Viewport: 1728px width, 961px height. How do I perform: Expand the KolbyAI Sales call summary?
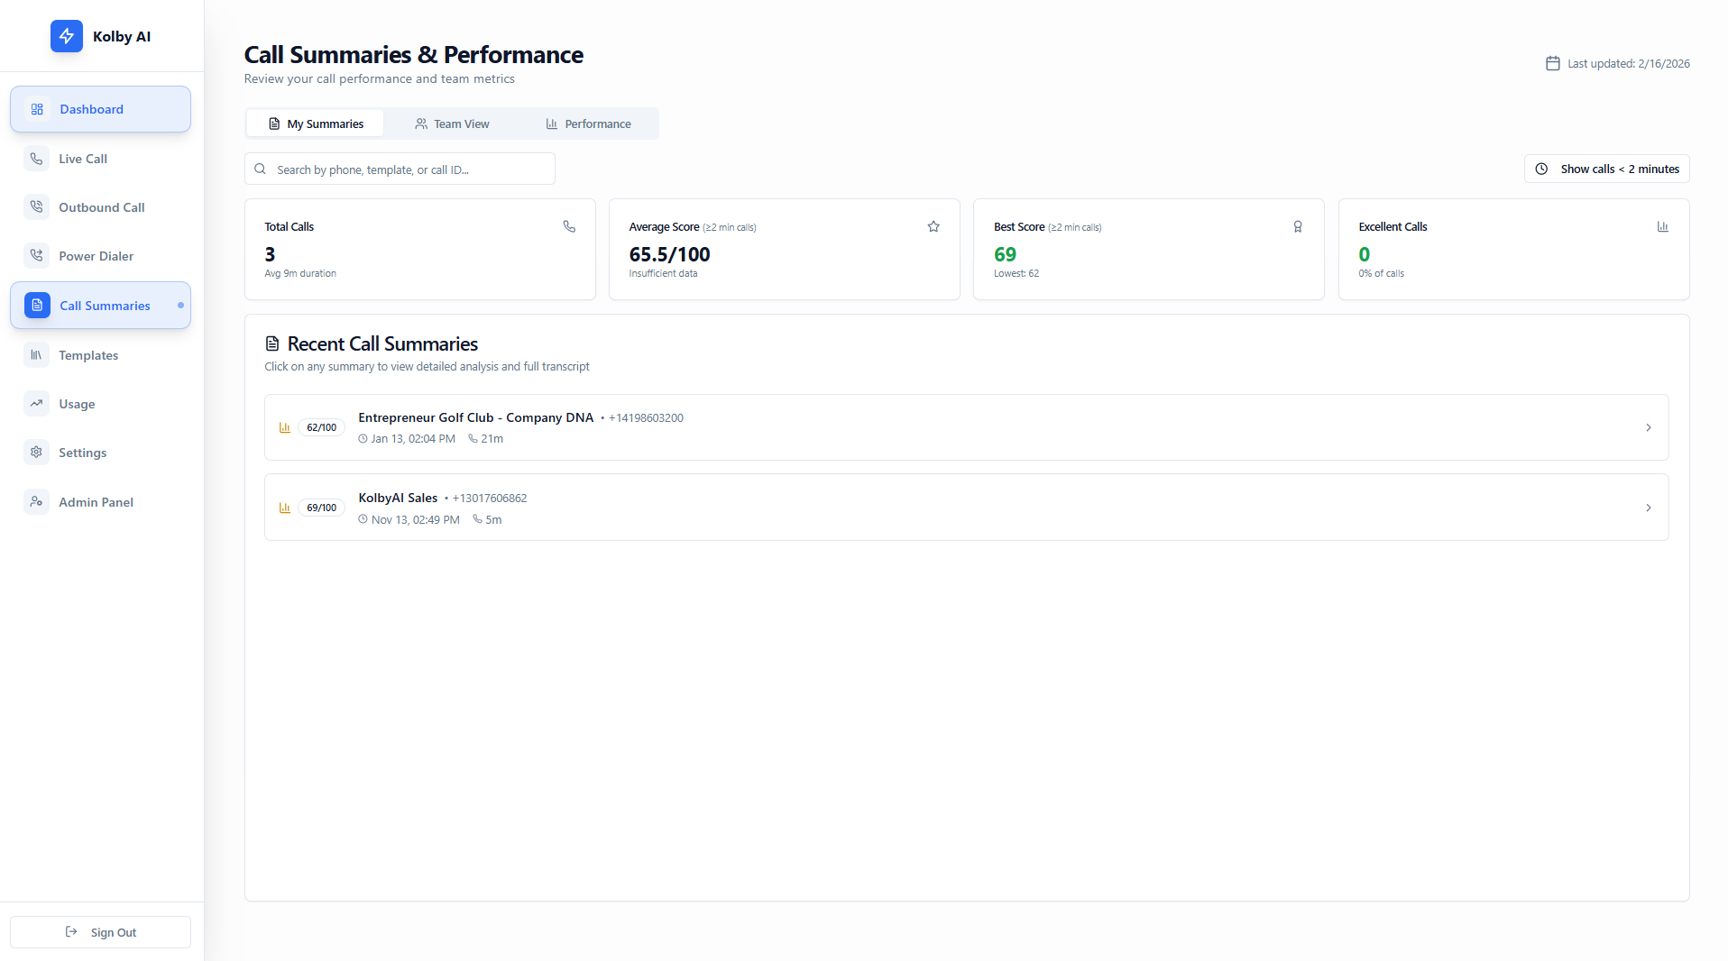(965, 507)
